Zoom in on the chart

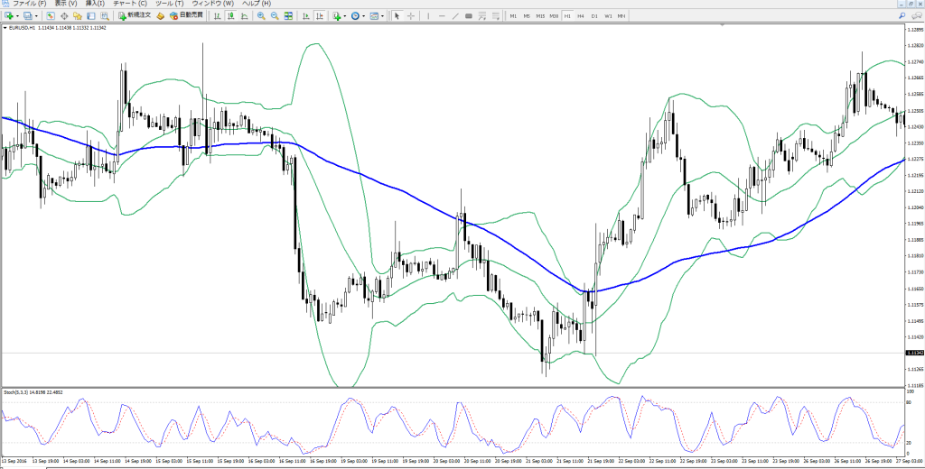click(x=261, y=16)
